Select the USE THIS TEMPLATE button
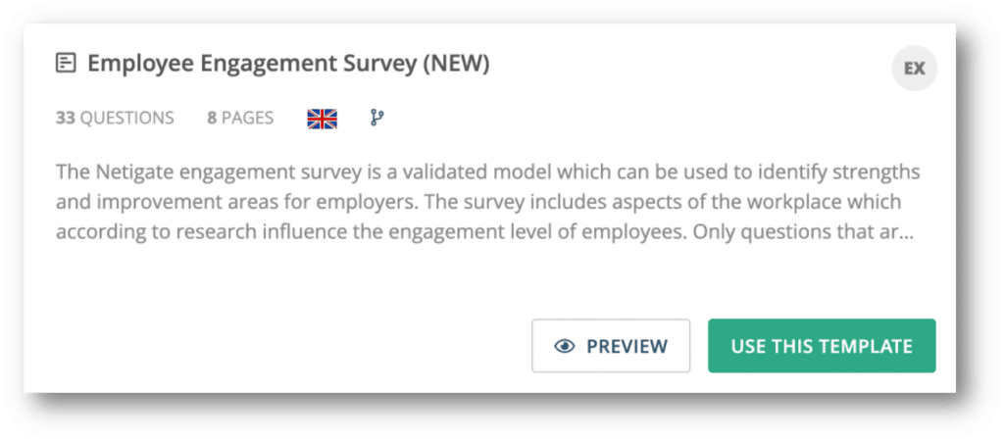 [x=822, y=346]
